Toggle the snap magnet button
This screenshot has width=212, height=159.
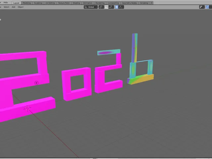point(107,7)
